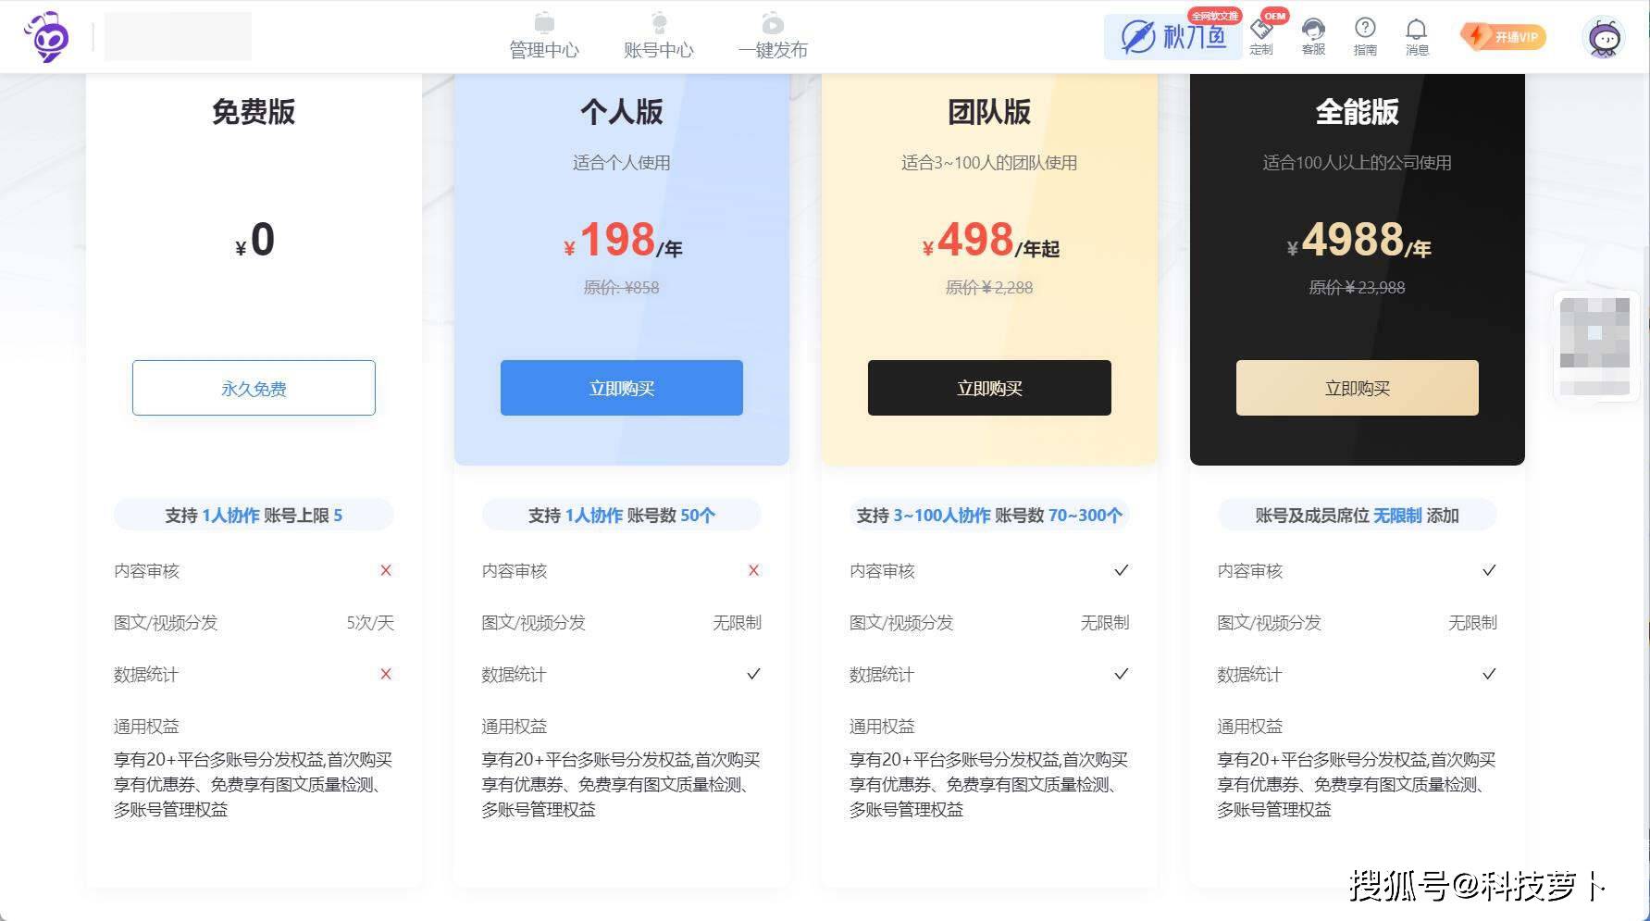1650x921 pixels.
Task: Open the 指南 help icon
Action: click(1365, 37)
